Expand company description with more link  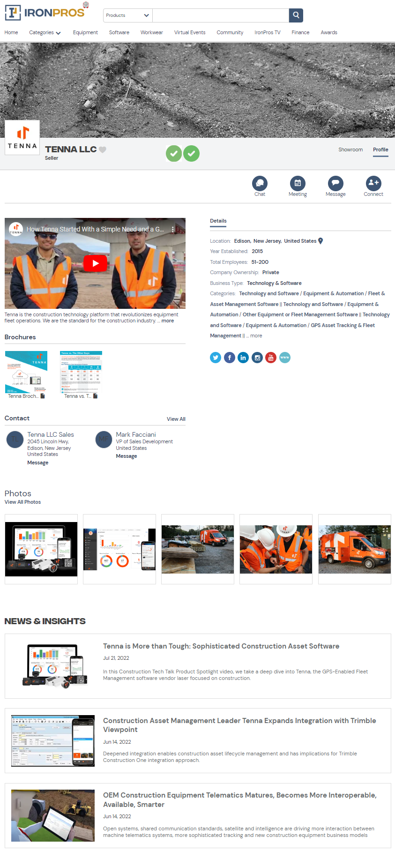pos(168,321)
